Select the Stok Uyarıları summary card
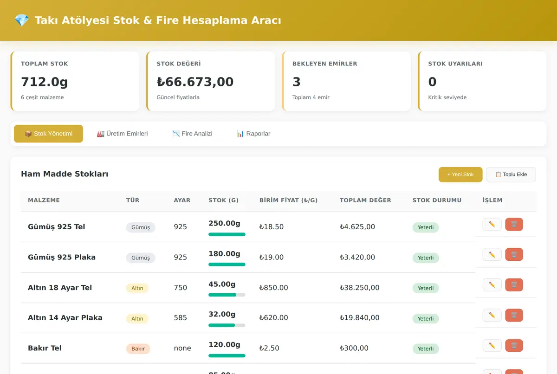557x374 pixels. (482, 81)
